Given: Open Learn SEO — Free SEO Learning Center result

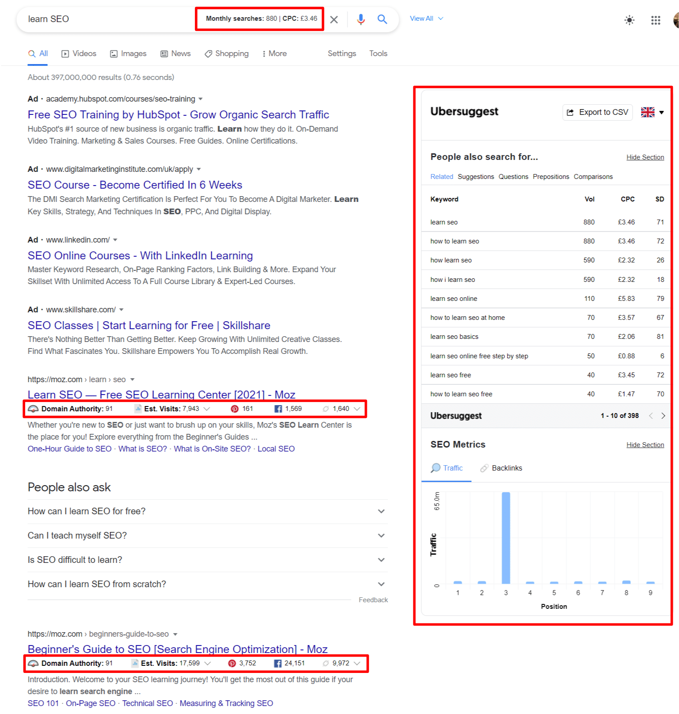Looking at the screenshot, I should [161, 395].
